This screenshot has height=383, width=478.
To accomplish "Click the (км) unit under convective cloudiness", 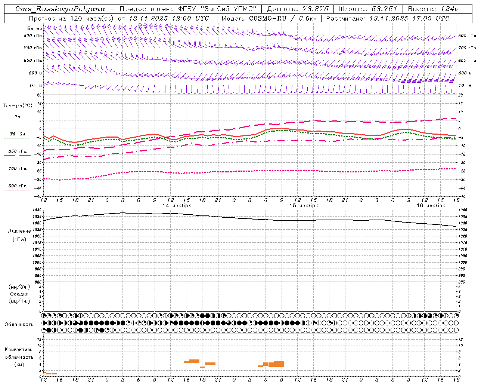I will pyautogui.click(x=19, y=364).
